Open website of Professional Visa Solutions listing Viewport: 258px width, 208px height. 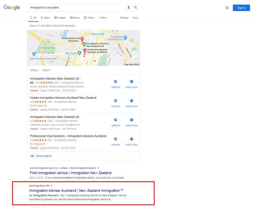point(116,139)
